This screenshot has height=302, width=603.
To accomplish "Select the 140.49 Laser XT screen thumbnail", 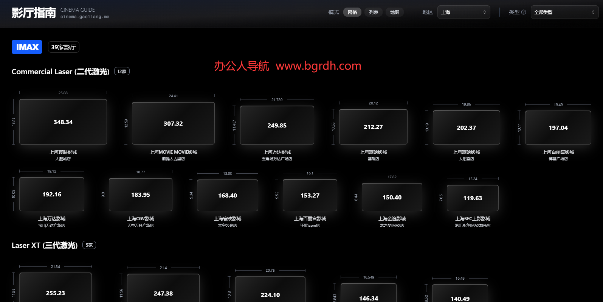I will click(x=460, y=293).
